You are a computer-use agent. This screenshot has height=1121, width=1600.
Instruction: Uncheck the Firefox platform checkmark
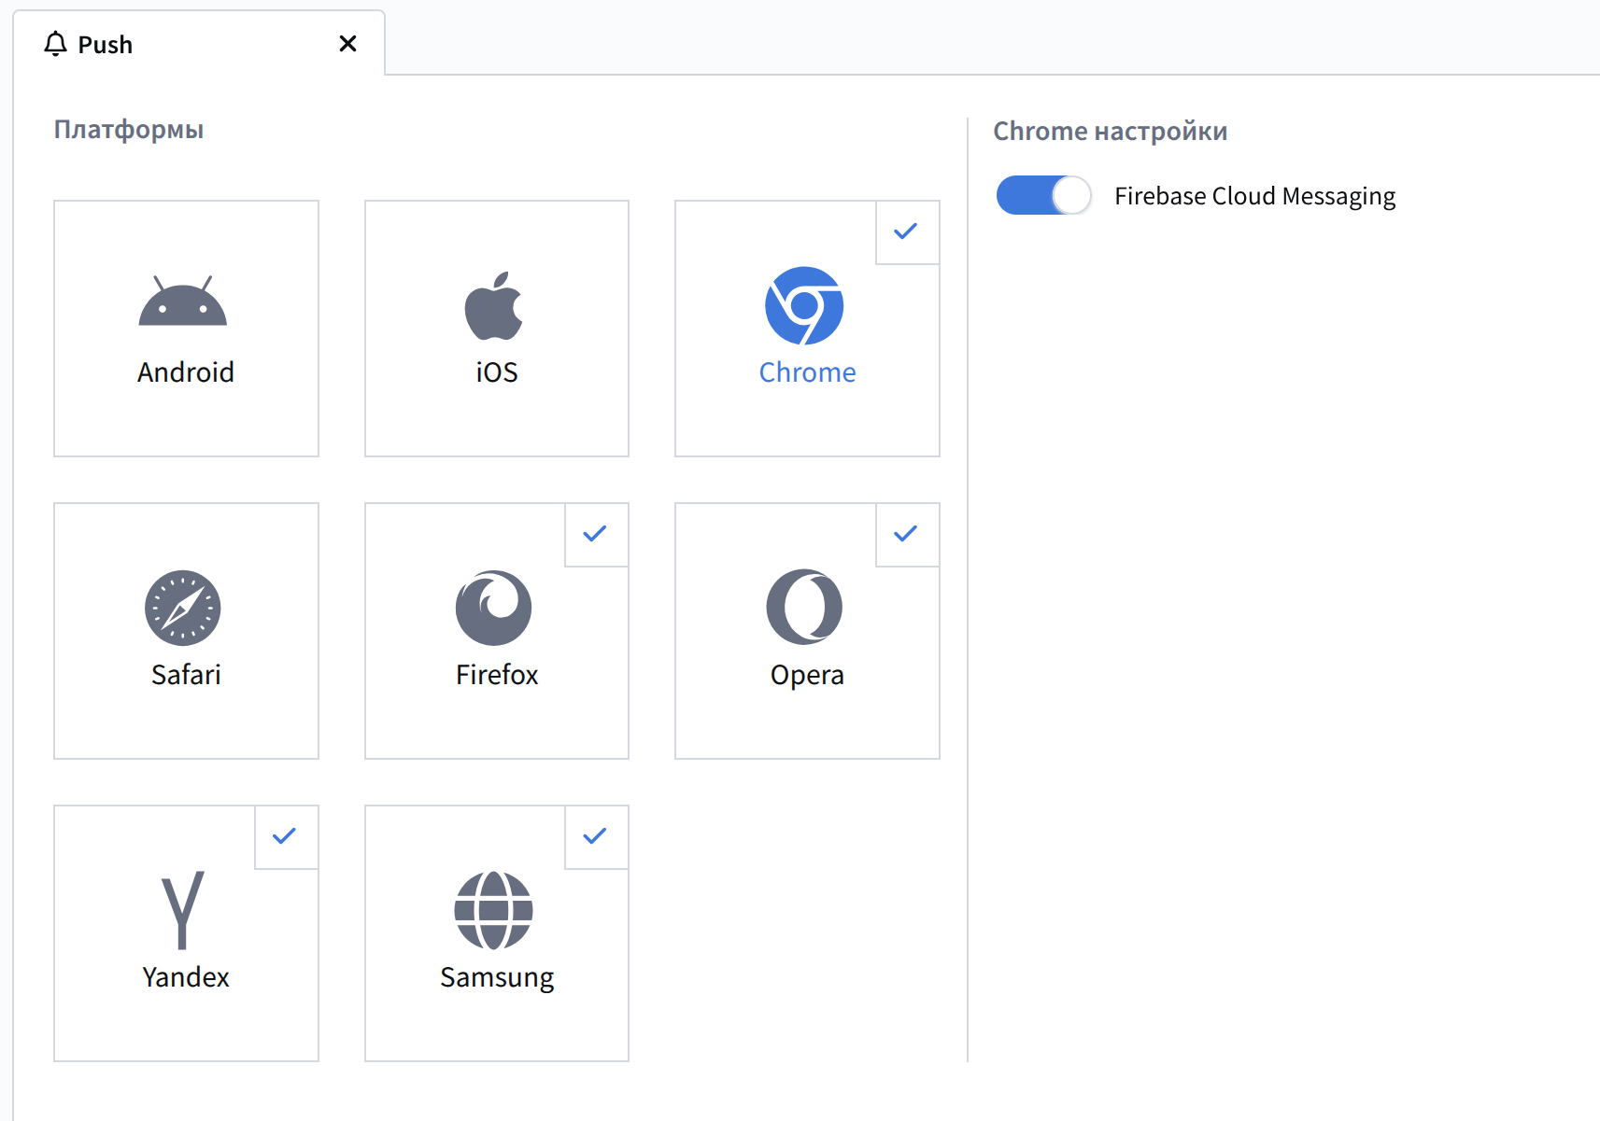595,534
